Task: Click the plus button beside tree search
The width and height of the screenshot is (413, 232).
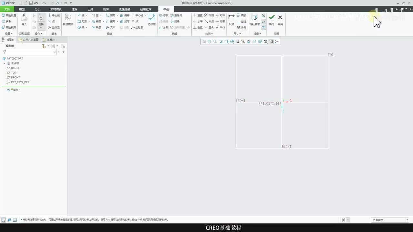Action: coord(63,52)
